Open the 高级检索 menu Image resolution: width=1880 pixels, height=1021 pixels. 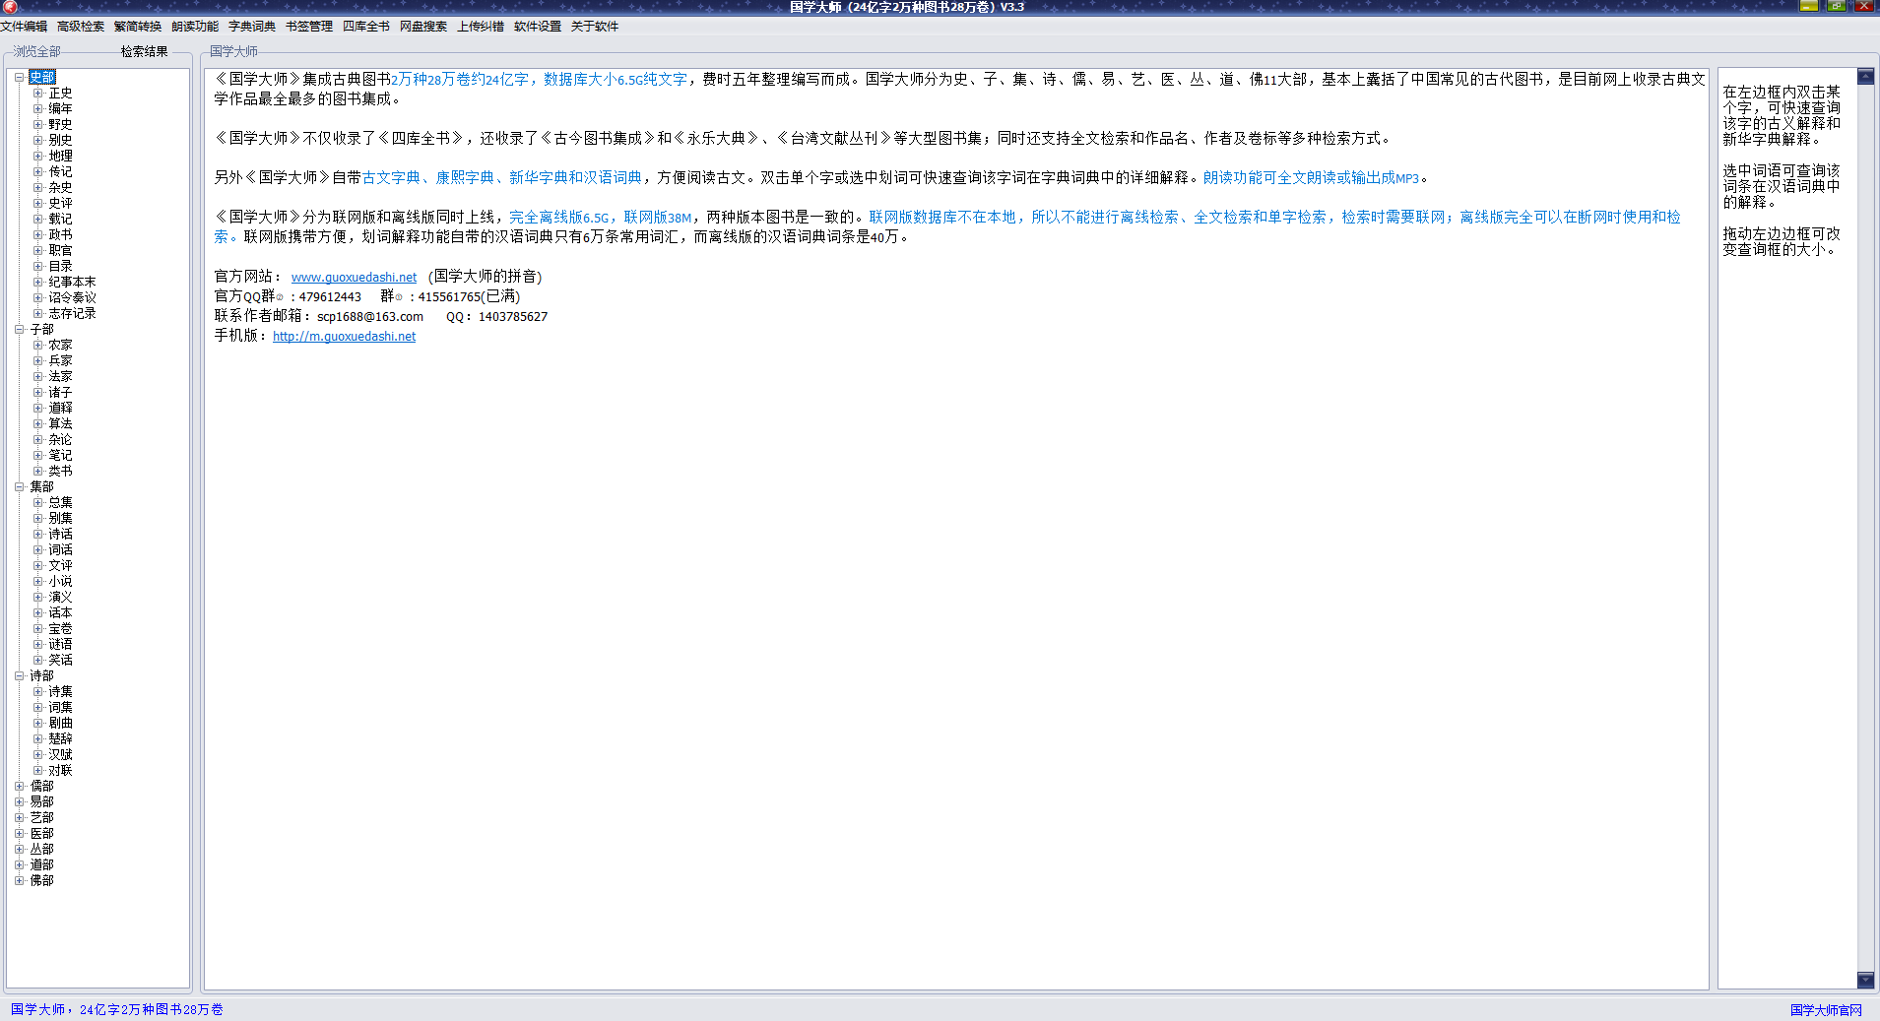pyautogui.click(x=81, y=27)
